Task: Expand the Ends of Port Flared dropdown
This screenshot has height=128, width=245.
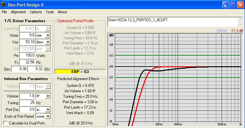Action: click(x=48, y=116)
